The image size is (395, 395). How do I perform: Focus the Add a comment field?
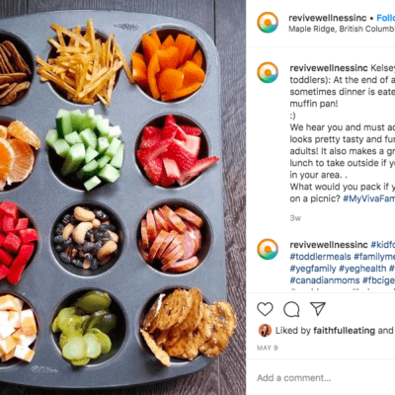coord(321,377)
